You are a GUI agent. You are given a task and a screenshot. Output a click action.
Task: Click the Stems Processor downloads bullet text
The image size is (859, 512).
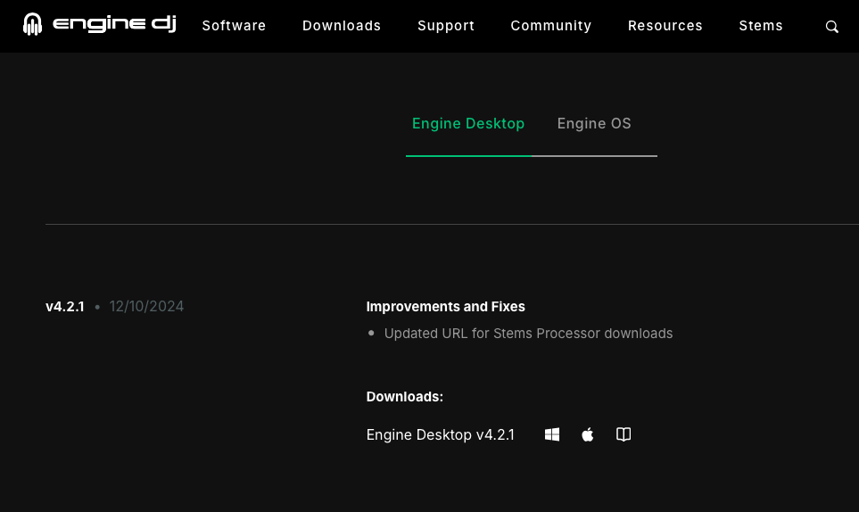coord(528,334)
